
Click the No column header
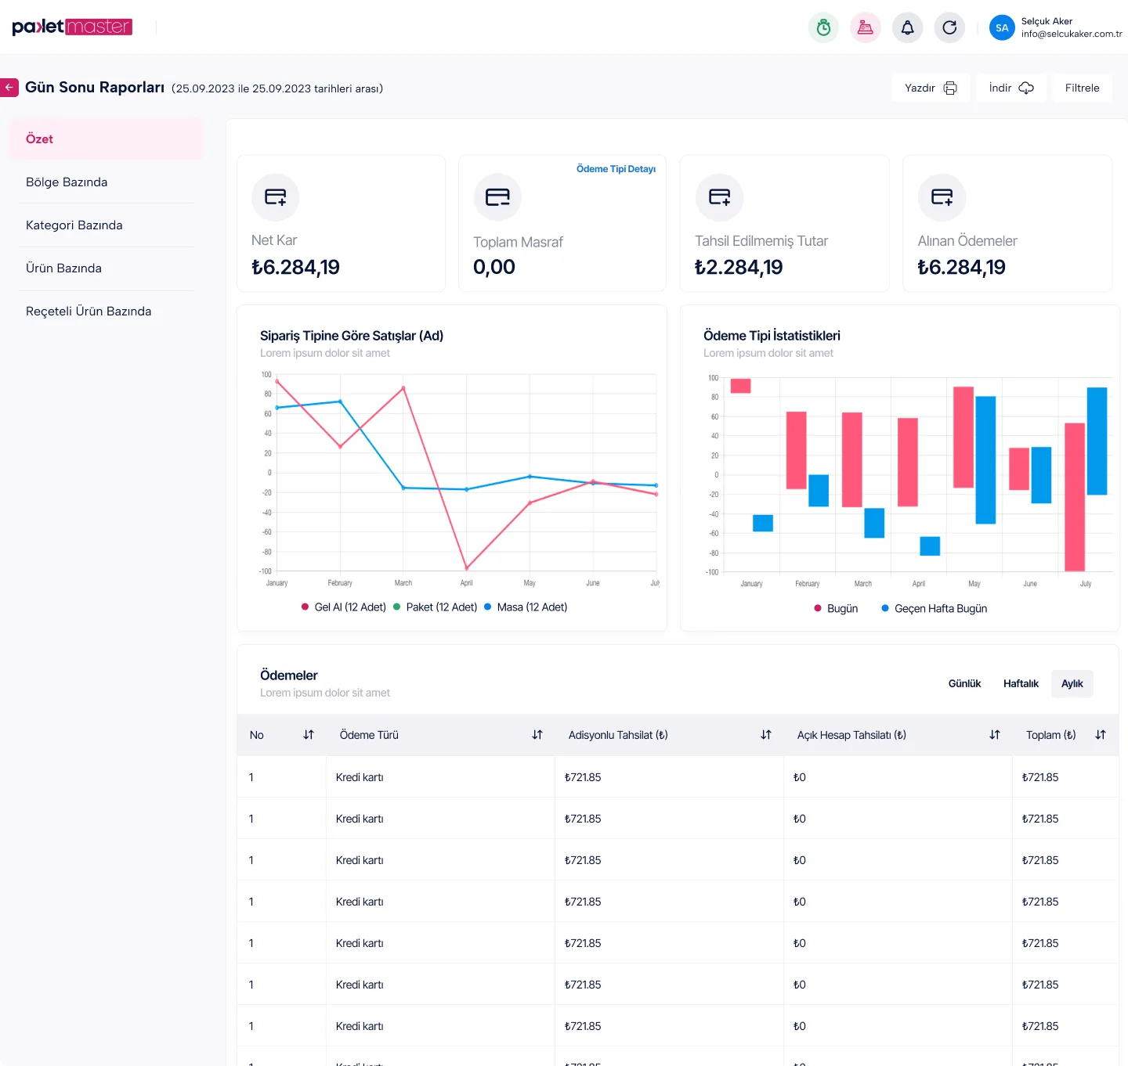(256, 735)
